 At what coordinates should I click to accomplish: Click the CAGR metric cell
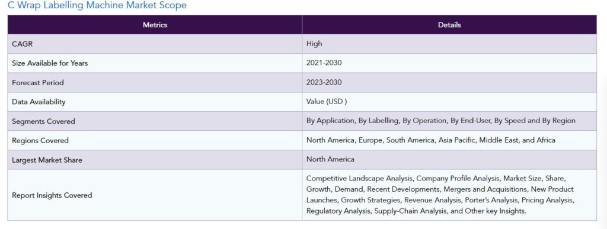(x=155, y=44)
